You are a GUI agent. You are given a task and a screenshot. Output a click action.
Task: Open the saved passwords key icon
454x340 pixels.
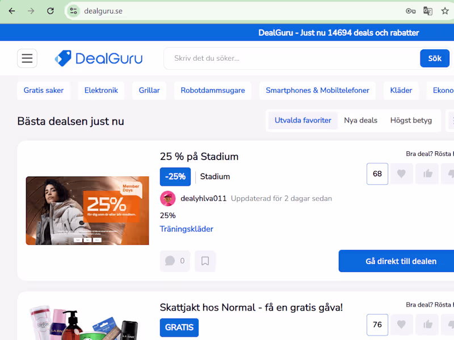410,11
